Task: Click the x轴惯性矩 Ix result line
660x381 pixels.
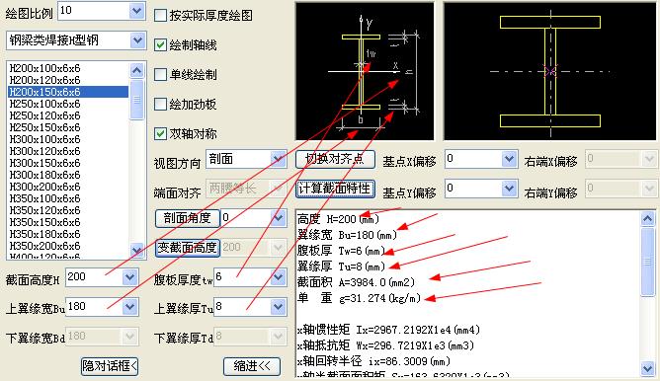Action: point(388,330)
